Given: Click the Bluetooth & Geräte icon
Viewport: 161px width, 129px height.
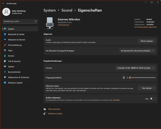Looking at the screenshot, I should tap(5, 34).
